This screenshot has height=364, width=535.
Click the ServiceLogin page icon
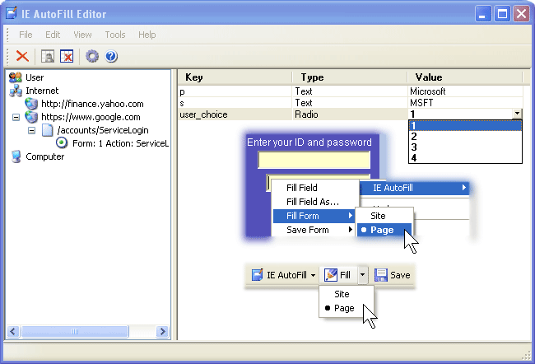(x=48, y=130)
